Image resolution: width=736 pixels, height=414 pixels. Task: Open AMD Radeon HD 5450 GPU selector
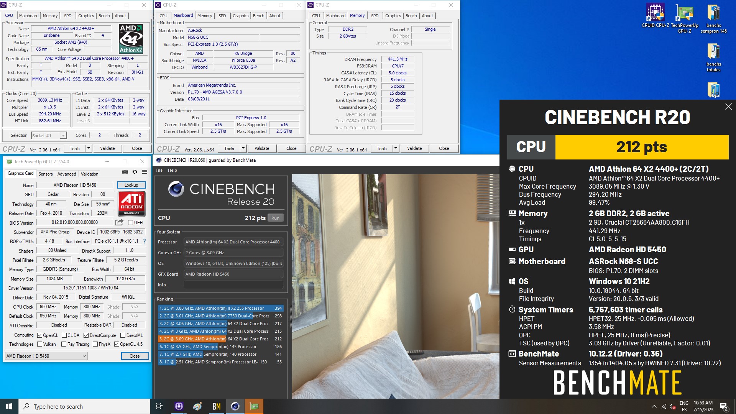(46, 356)
